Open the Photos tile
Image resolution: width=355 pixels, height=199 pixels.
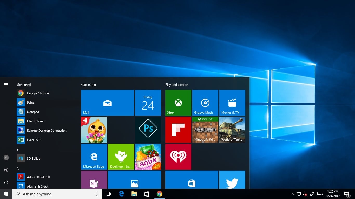pyautogui.click(x=135, y=180)
